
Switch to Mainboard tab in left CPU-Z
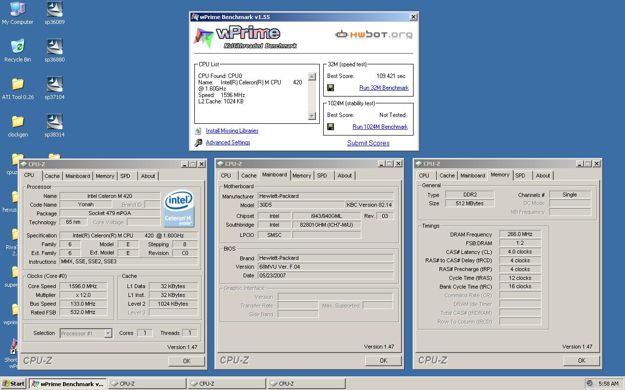tap(78, 176)
